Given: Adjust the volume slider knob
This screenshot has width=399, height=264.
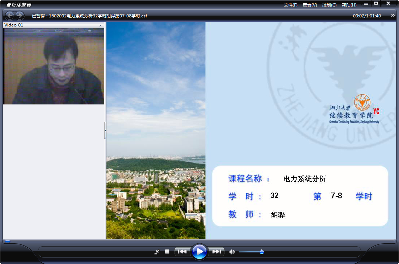Looking at the screenshot, I should pyautogui.click(x=261, y=252).
